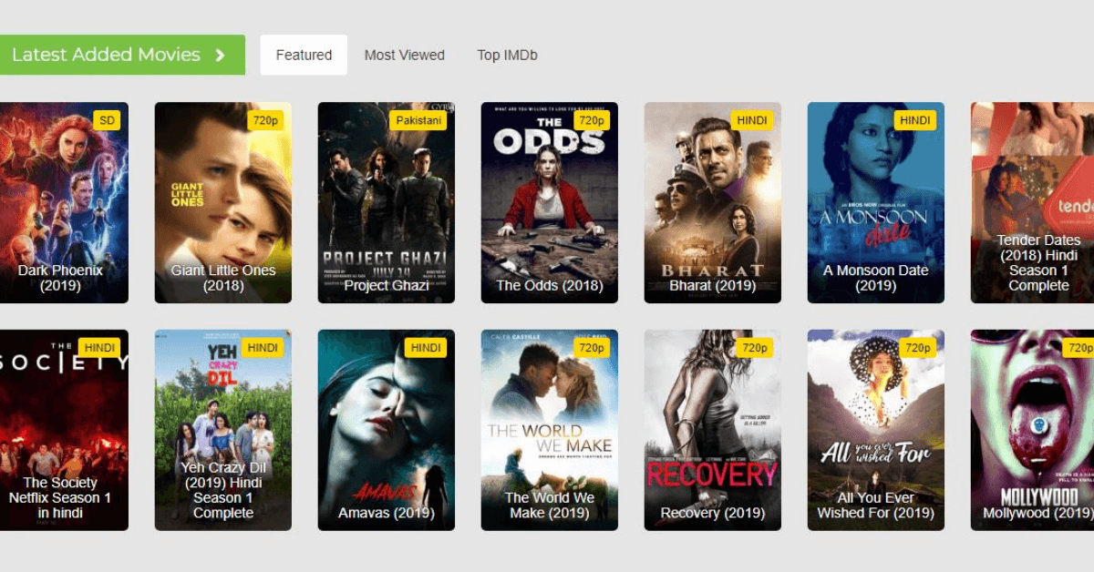Image resolution: width=1094 pixels, height=572 pixels.
Task: Click 'Yeh Crazy Dil (2019) Hindi Season 1' caption
Action: [x=223, y=490]
